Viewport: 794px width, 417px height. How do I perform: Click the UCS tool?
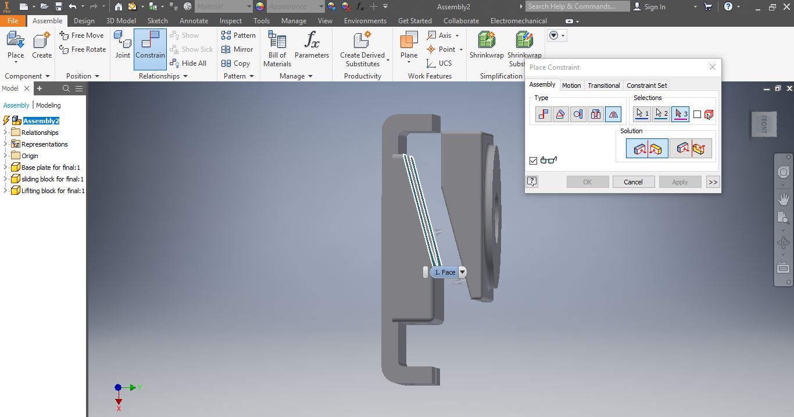439,63
